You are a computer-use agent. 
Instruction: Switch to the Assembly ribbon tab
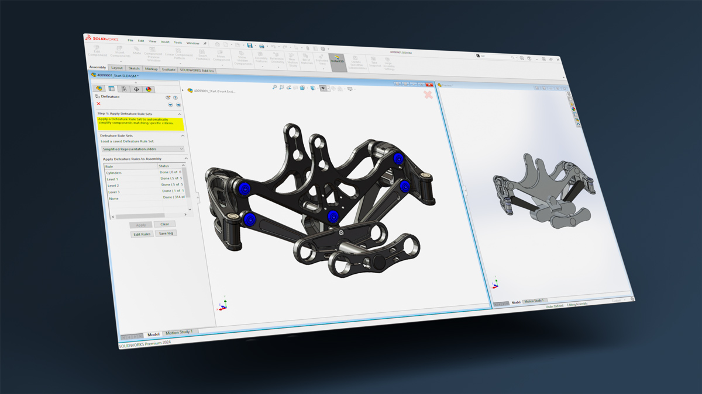(x=98, y=67)
